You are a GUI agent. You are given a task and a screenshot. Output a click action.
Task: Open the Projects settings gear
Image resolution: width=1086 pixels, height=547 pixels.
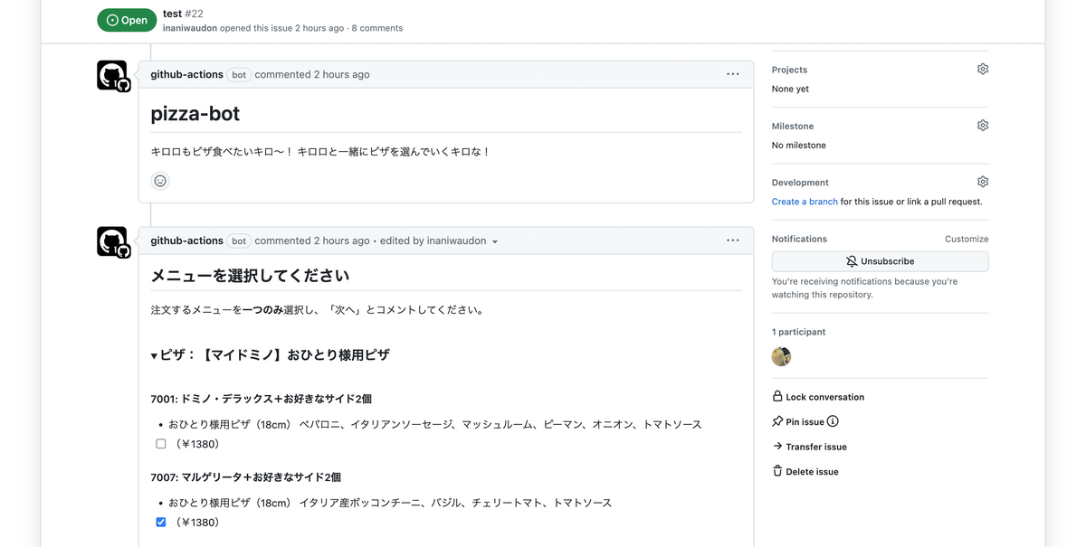point(983,69)
